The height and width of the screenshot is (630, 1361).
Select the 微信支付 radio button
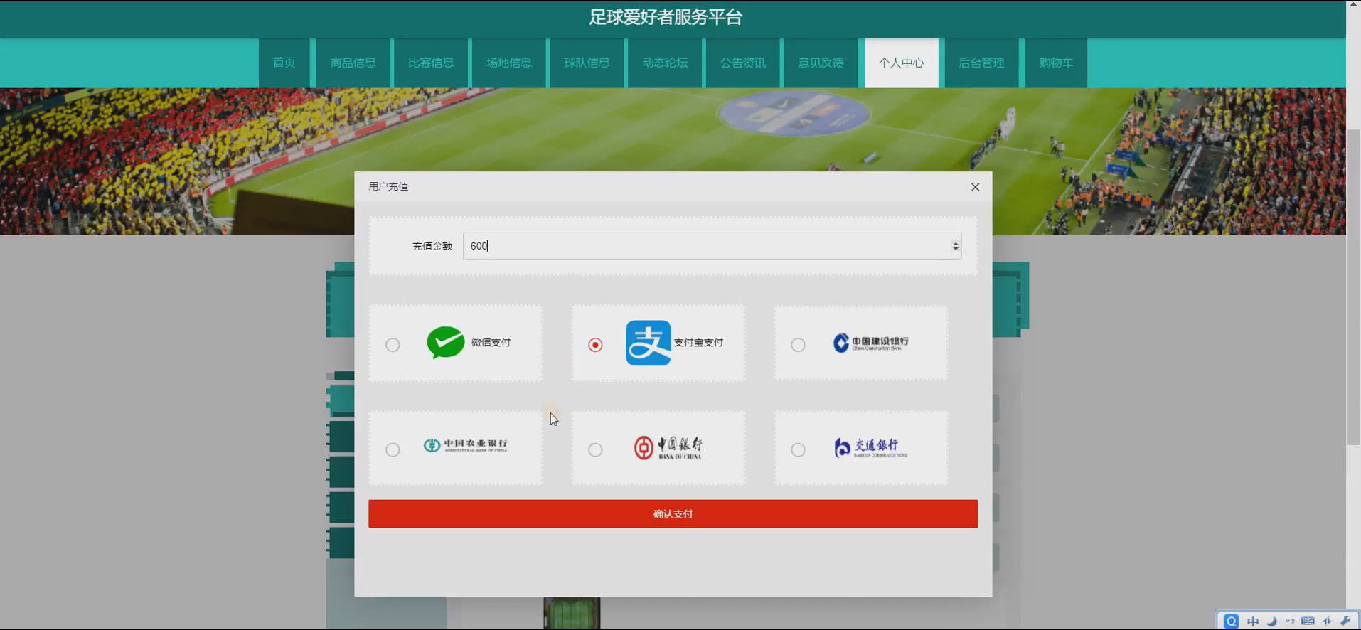(393, 345)
